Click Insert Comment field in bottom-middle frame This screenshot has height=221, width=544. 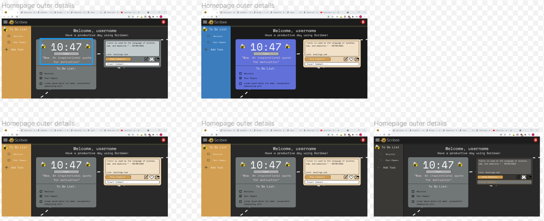[x=332, y=182]
